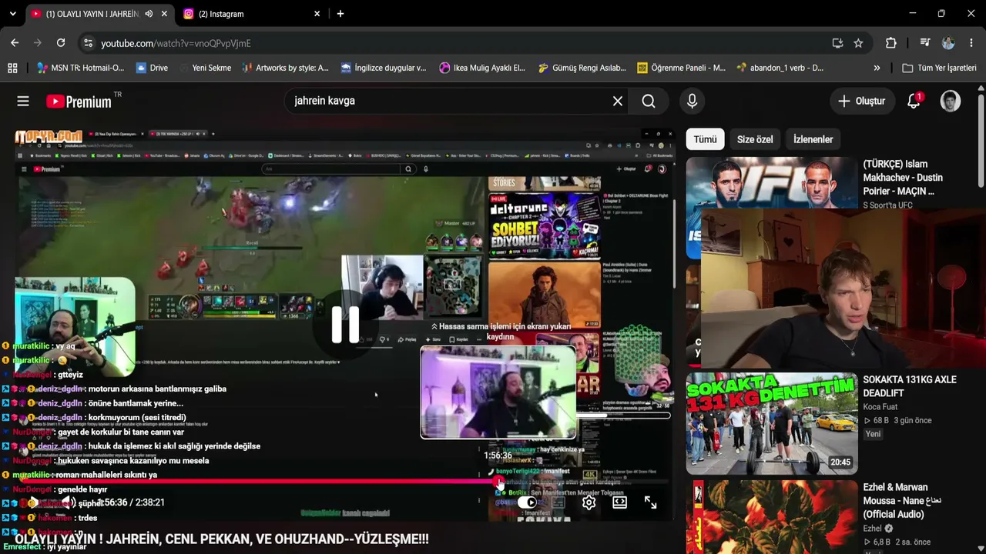
Task: Open the Chrome three-dot menu
Action: (971, 43)
